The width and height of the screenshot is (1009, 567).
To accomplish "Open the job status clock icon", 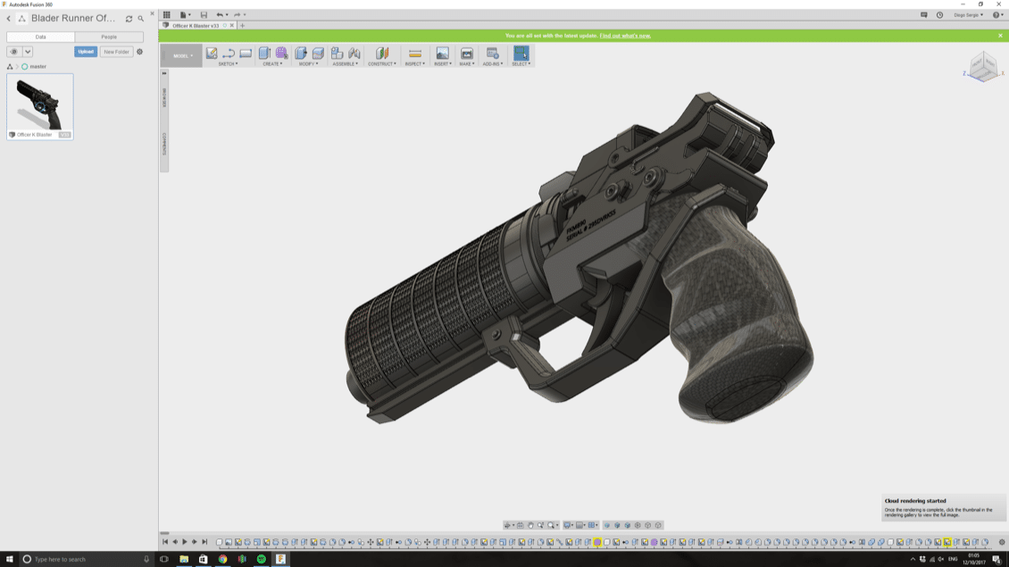I will [939, 15].
